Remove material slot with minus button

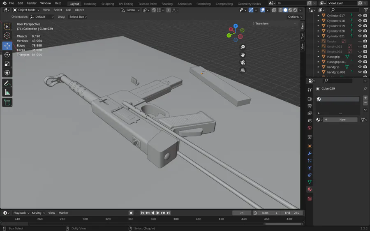point(365,103)
